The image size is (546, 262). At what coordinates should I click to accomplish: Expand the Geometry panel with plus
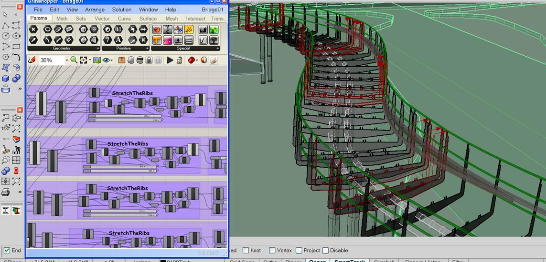click(x=98, y=48)
